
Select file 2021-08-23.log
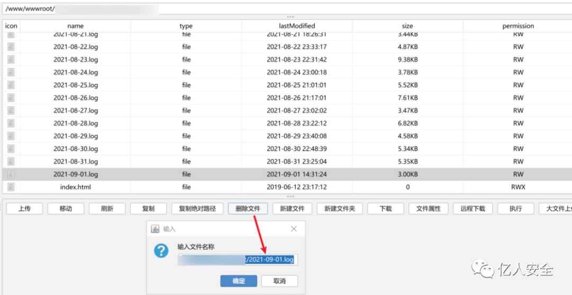(x=76, y=59)
